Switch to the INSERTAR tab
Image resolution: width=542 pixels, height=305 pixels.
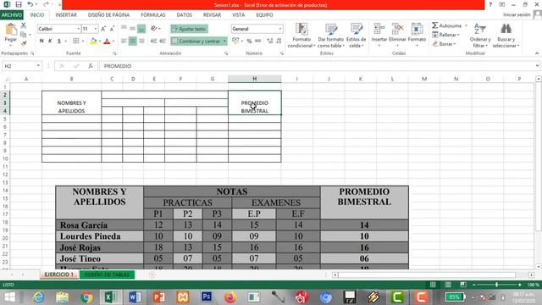[x=66, y=15]
